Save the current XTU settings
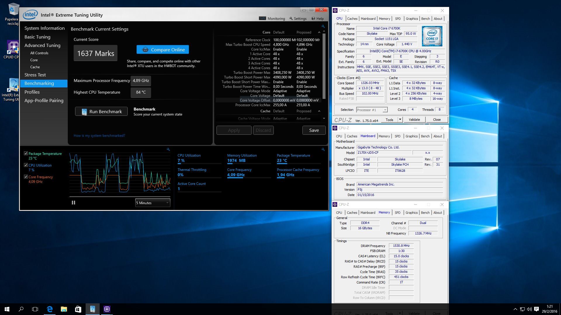 314,130
